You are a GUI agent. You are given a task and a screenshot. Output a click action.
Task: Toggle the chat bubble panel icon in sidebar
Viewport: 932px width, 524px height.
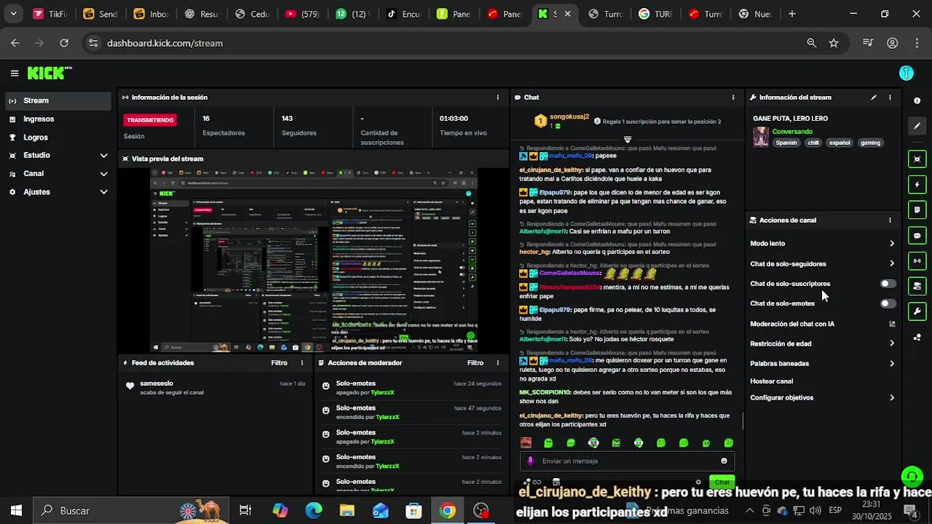(917, 236)
